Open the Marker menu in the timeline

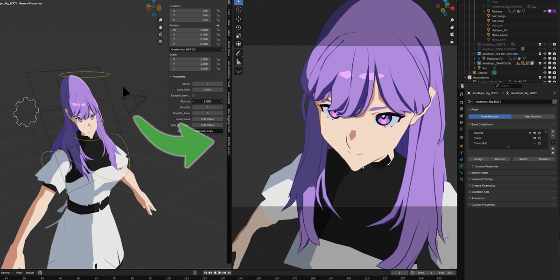(30, 273)
